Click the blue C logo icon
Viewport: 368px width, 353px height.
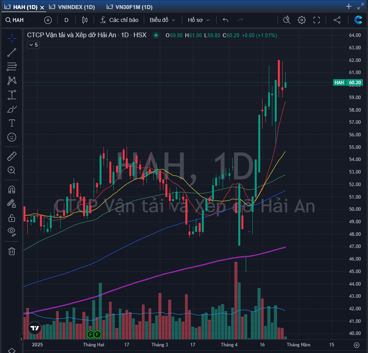pyautogui.click(x=358, y=20)
